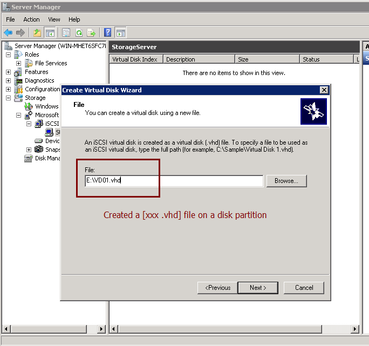This screenshot has height=346, width=369.
Task: Open the View menu
Action: click(x=54, y=19)
